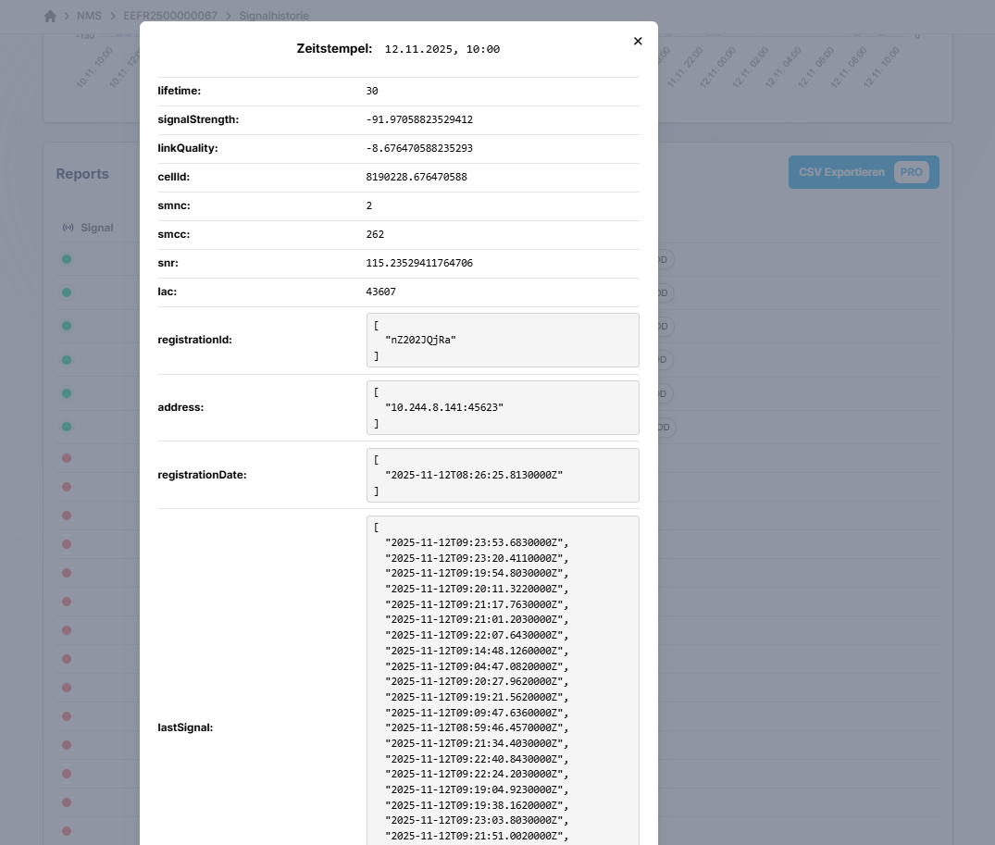Click the last green signal status dot
Screen dimensions: 995x845
[x=67, y=427]
